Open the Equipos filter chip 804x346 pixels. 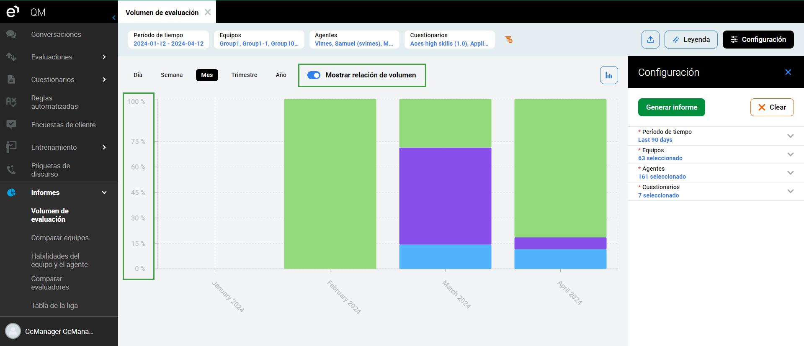pos(259,39)
